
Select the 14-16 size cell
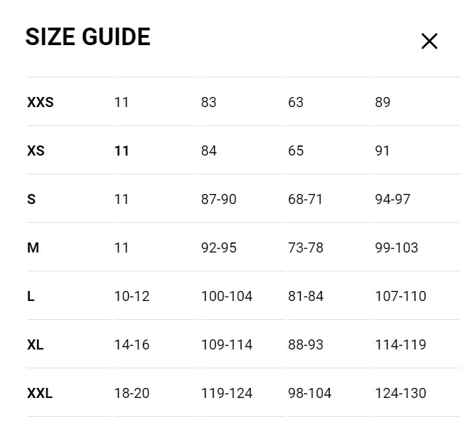coord(131,345)
